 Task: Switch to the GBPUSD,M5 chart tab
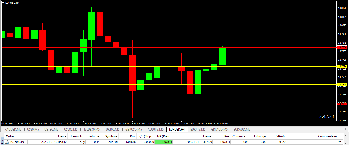tap(133, 130)
